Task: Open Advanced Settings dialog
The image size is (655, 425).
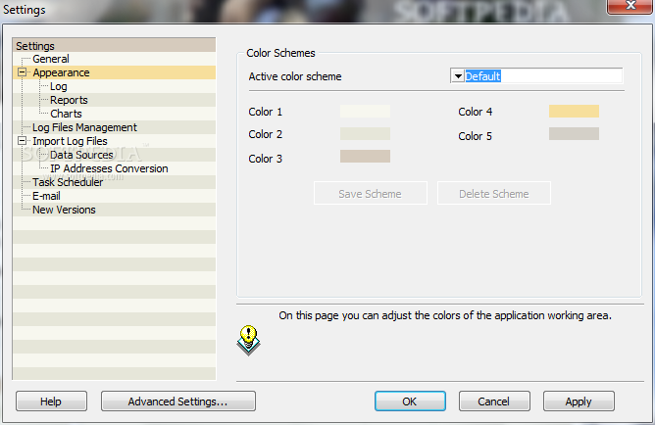Action: coord(178,401)
